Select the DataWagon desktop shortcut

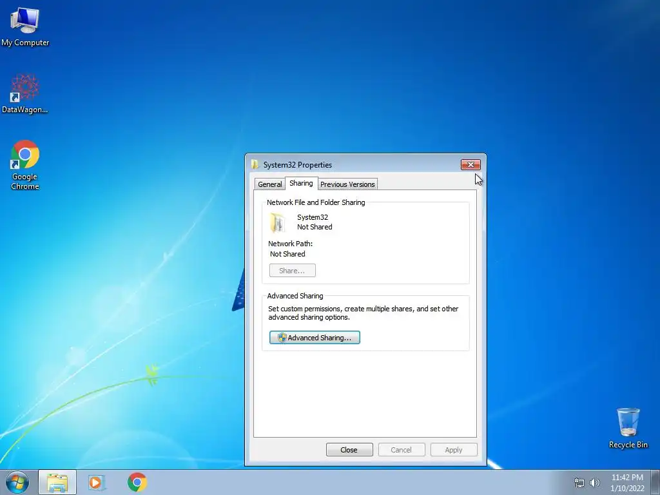tap(25, 93)
